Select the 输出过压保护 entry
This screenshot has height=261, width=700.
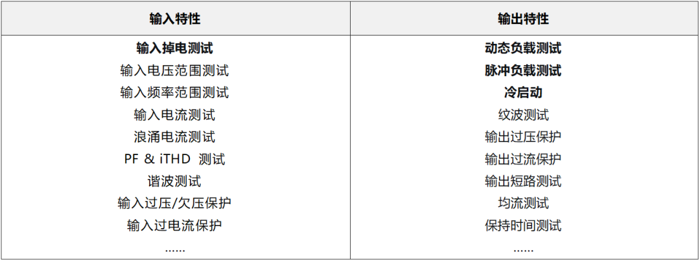[x=523, y=136]
